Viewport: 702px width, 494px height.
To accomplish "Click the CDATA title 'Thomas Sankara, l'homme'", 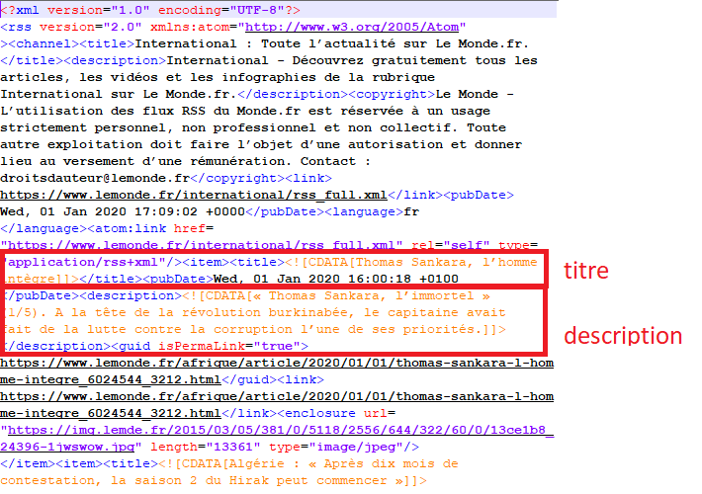I will (x=446, y=262).
